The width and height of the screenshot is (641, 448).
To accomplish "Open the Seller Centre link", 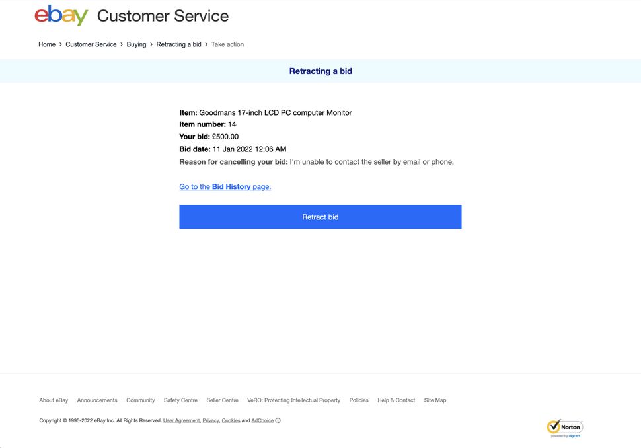I will (x=222, y=400).
